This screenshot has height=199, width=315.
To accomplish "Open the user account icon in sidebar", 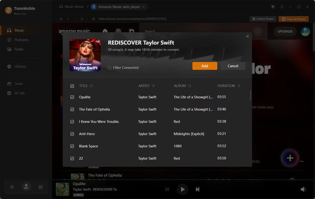I will click(26, 186).
